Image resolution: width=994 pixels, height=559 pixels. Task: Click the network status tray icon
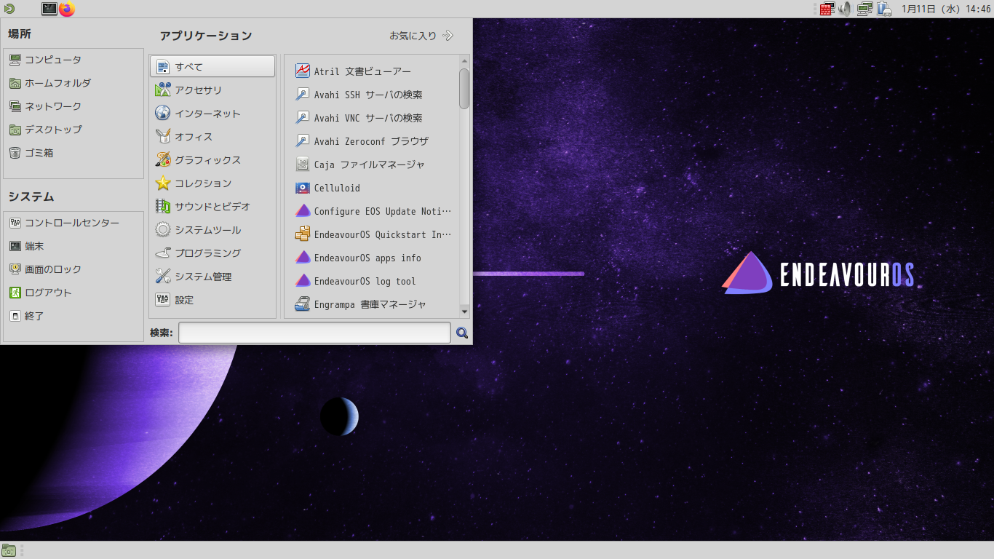(x=864, y=9)
